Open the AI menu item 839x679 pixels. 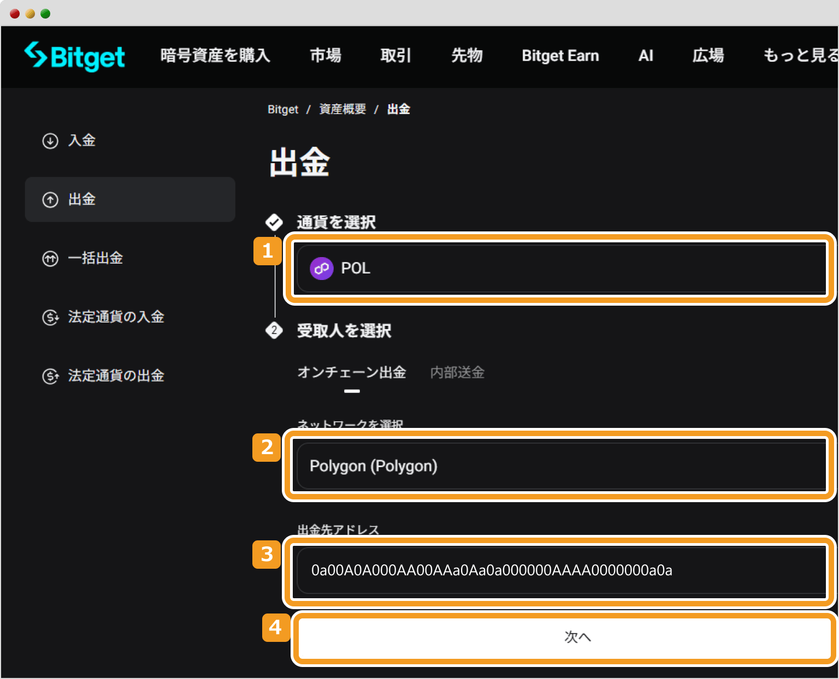pyautogui.click(x=646, y=56)
